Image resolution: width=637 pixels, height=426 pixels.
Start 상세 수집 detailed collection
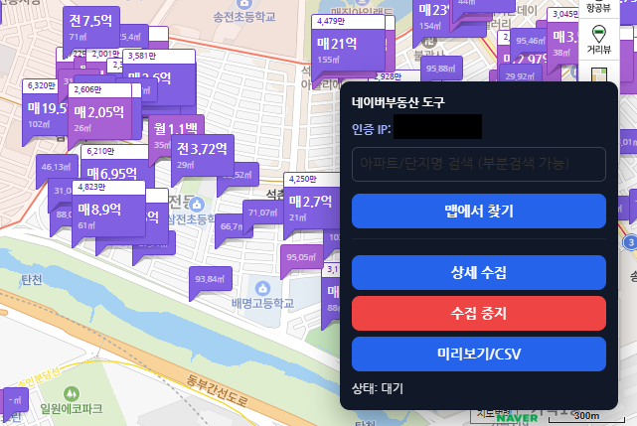pyautogui.click(x=478, y=272)
